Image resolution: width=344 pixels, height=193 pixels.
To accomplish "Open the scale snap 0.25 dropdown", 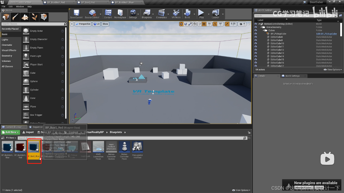I will click(x=233, y=24).
